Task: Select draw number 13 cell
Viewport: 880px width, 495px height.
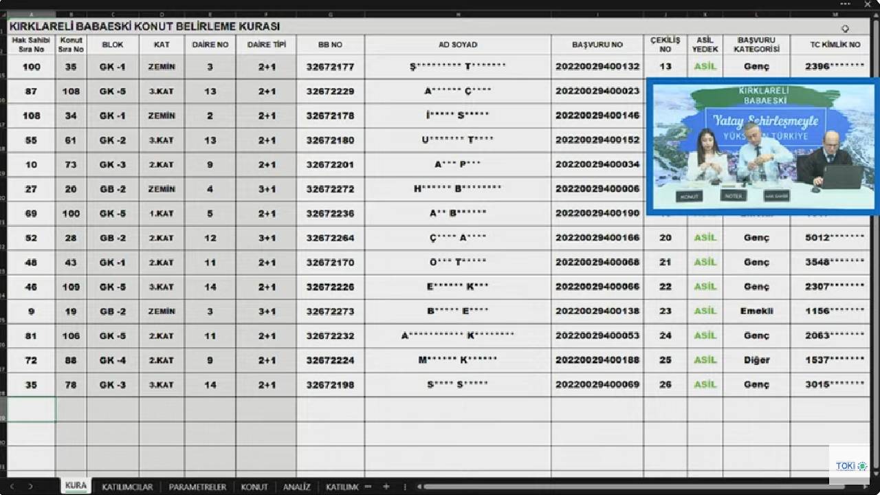Action: point(665,67)
